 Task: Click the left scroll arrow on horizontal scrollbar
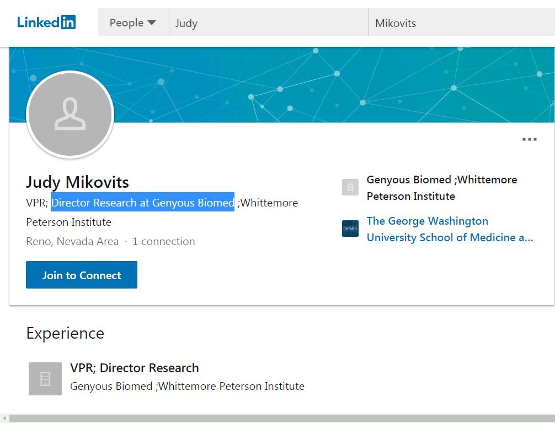(4, 420)
